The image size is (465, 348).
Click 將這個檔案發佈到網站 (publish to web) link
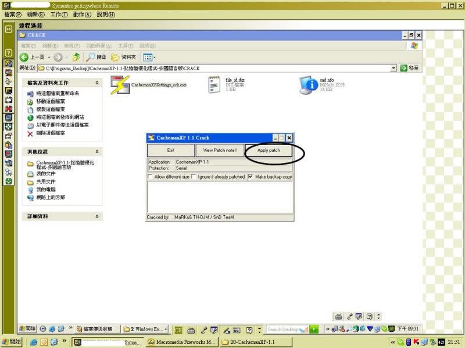click(x=60, y=117)
